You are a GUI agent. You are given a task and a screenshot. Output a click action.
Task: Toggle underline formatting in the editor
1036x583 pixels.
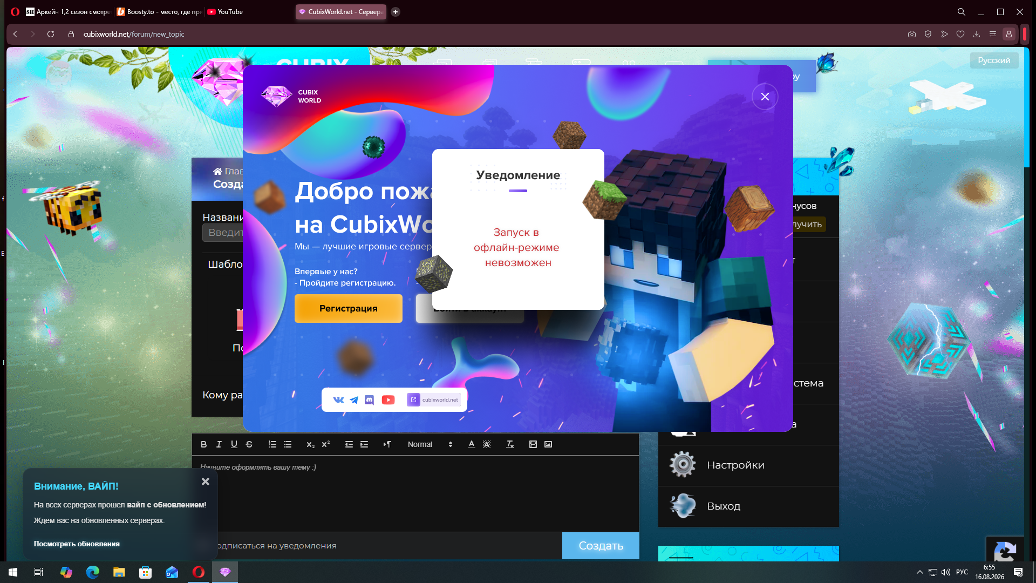234,444
